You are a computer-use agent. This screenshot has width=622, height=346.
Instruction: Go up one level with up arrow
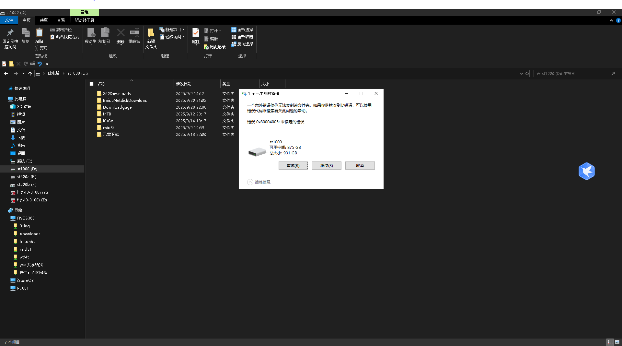point(30,74)
